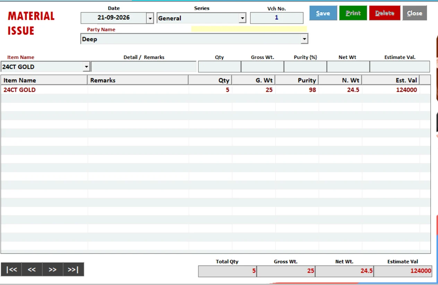The width and height of the screenshot is (438, 285).
Task: Click the Party Name field showing Deep
Action: coord(191,39)
